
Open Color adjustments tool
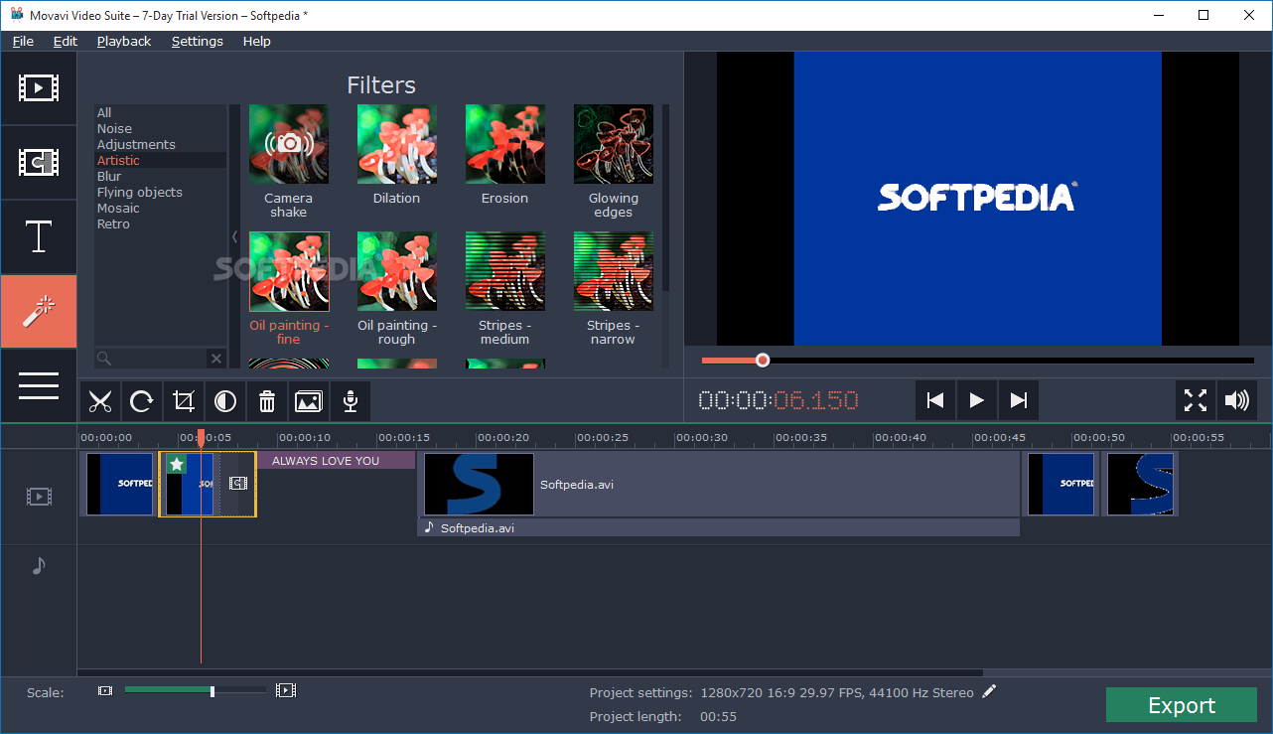(x=225, y=401)
